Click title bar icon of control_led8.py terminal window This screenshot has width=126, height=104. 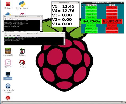5,33
